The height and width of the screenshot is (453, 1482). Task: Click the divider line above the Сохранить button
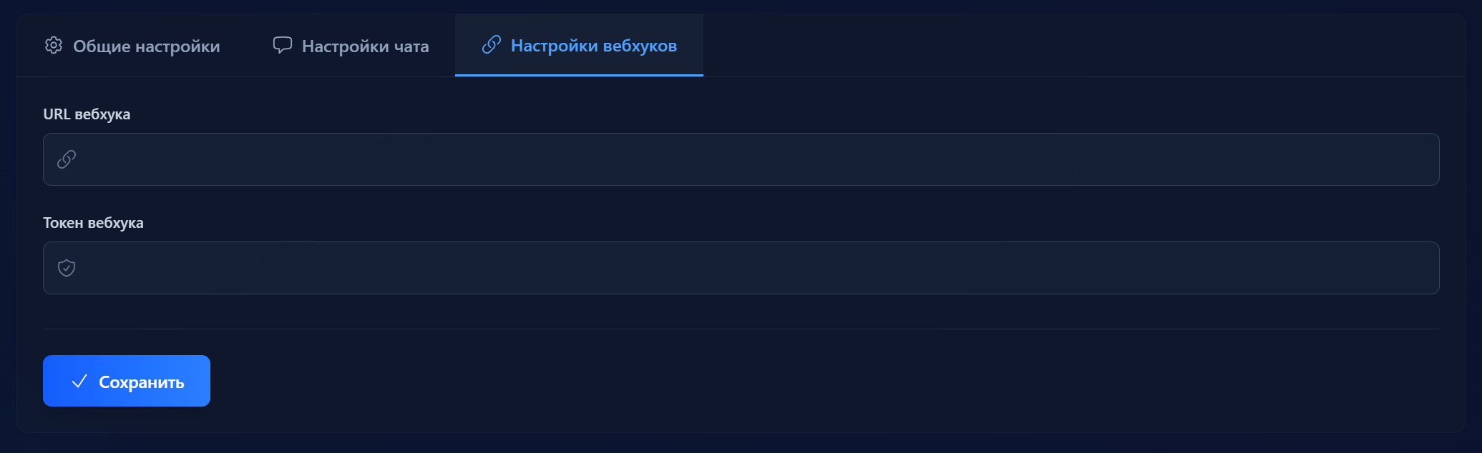[741, 329]
